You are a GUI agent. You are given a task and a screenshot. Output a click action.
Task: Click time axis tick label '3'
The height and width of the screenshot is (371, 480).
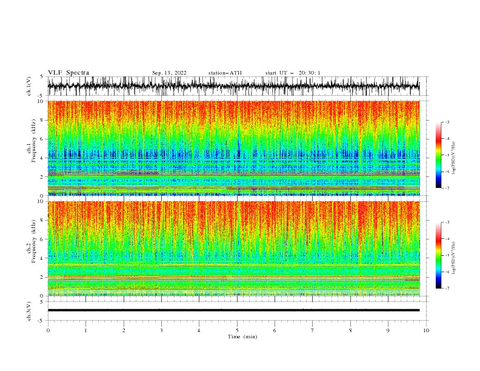pyautogui.click(x=161, y=330)
